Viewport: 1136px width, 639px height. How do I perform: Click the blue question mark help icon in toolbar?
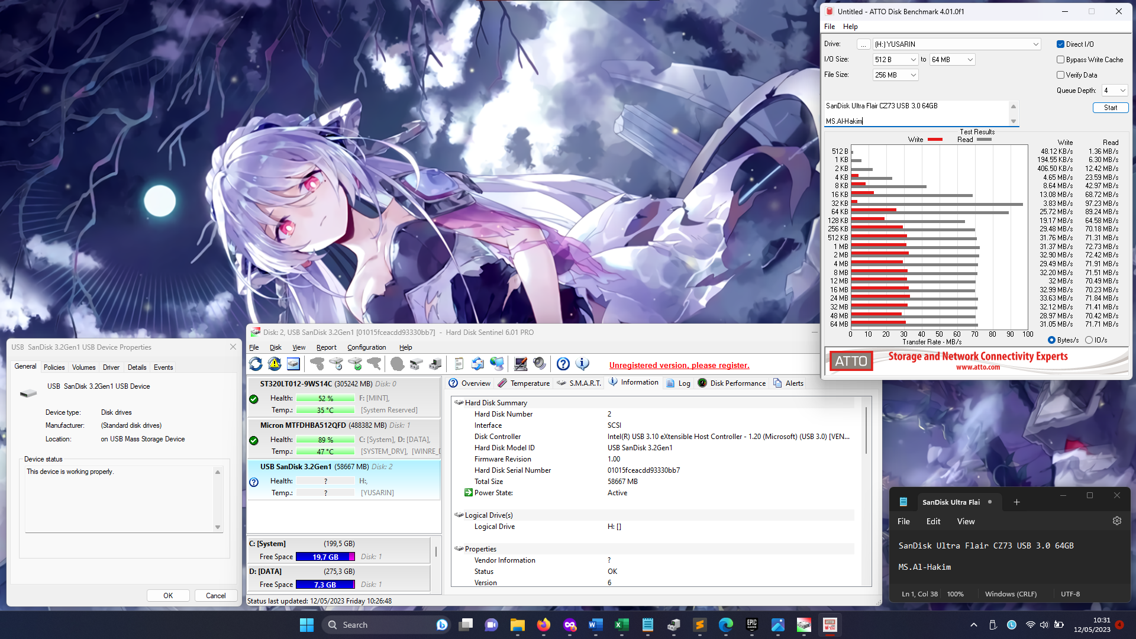pos(563,364)
